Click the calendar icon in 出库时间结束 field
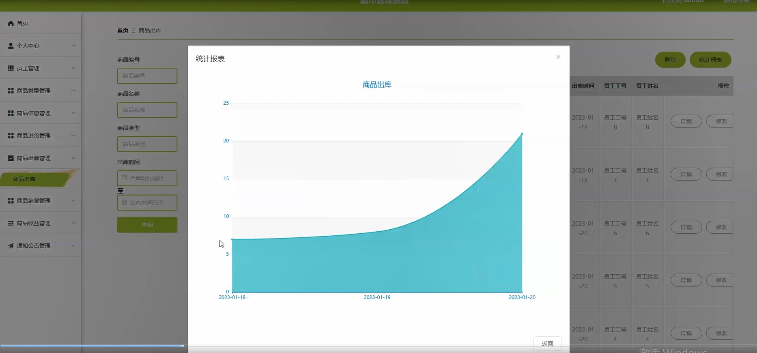This screenshot has height=353, width=757. pyautogui.click(x=125, y=202)
